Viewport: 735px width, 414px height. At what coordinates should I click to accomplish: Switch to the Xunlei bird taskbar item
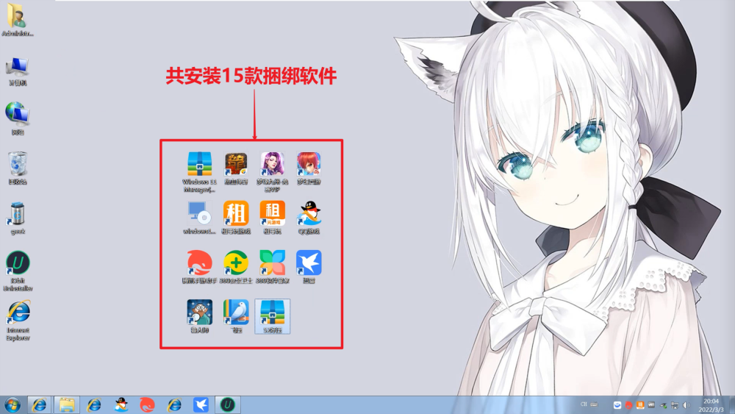[201, 404]
